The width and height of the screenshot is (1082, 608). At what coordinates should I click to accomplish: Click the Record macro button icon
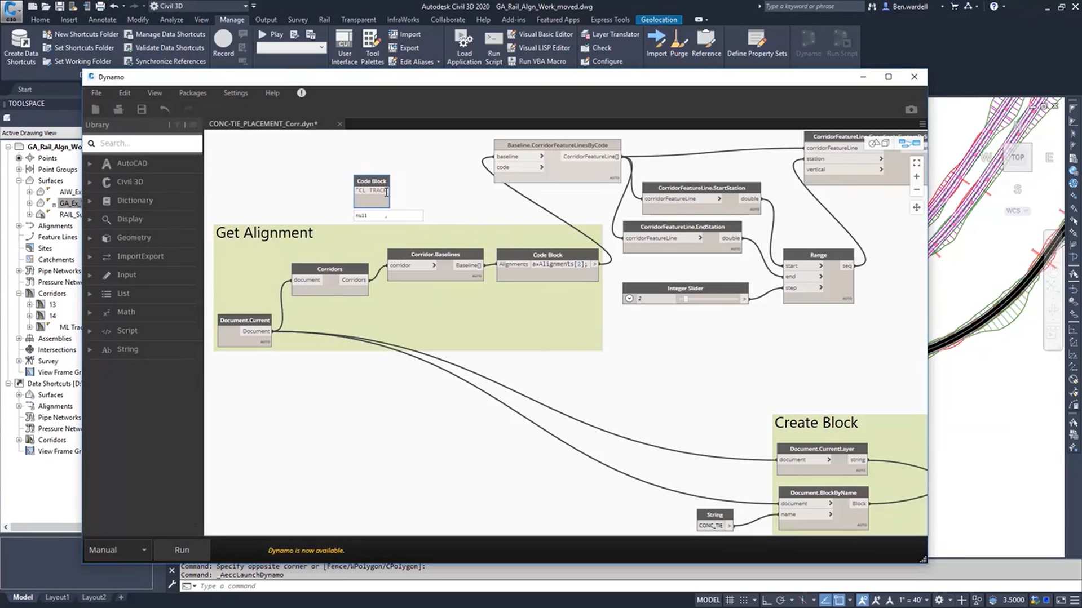(223, 38)
